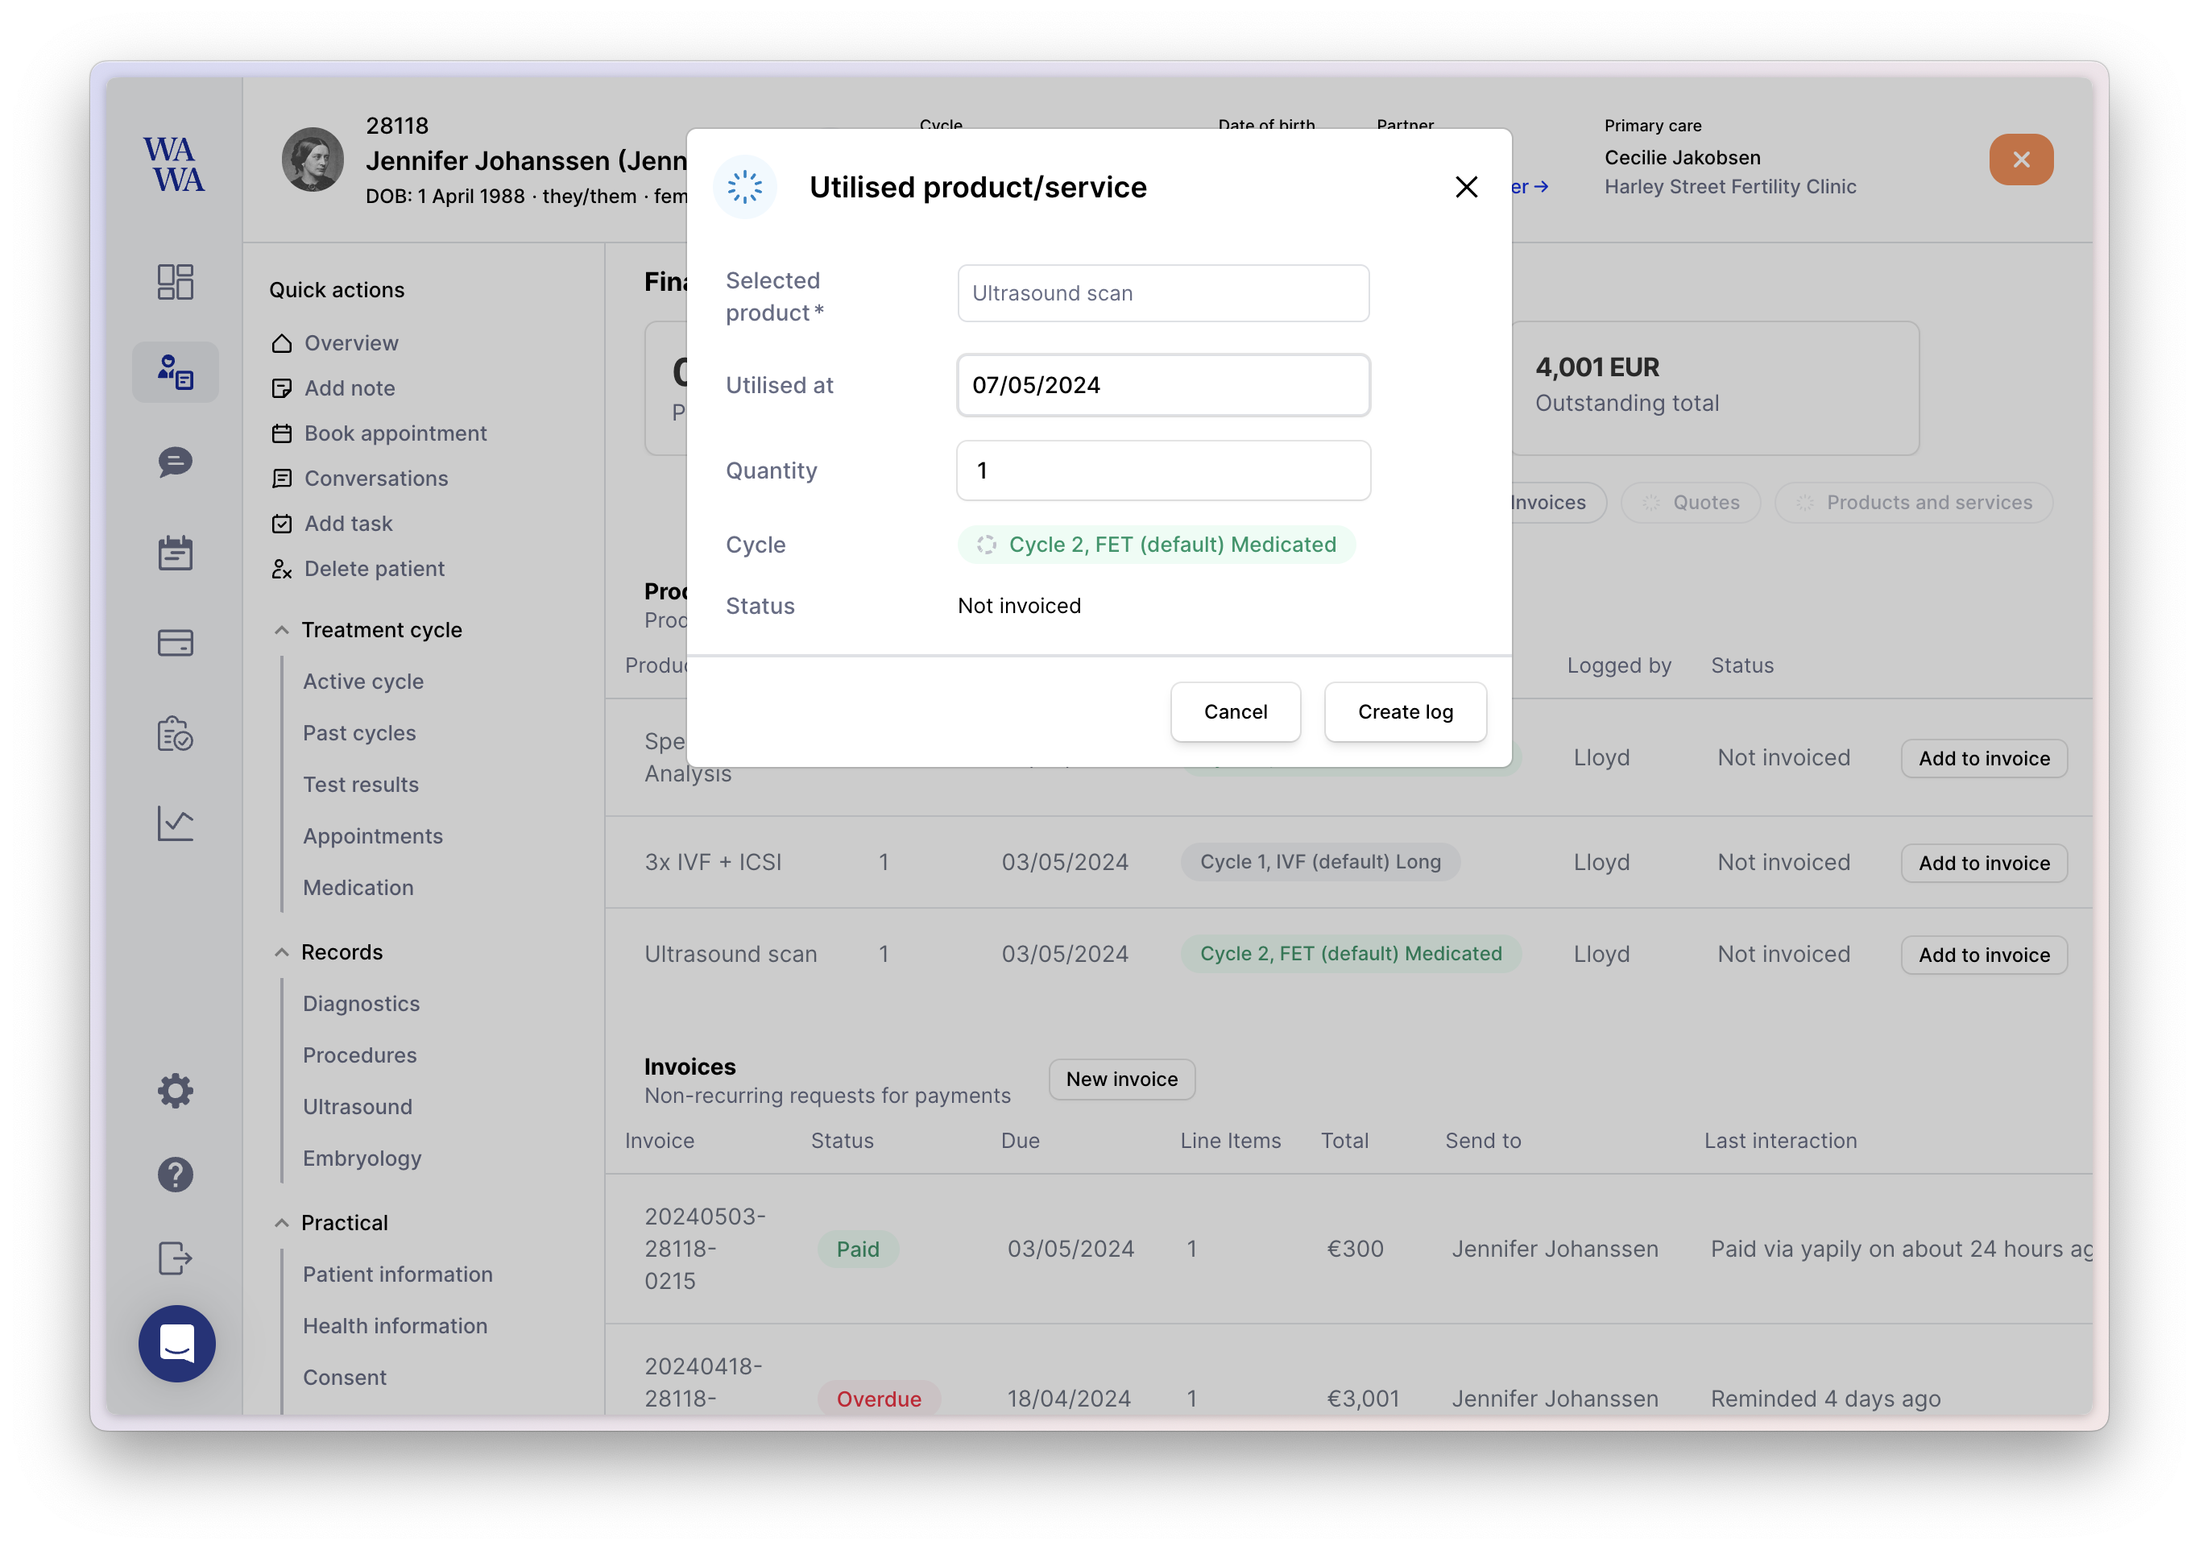Screen dimensions: 2199x1550
Task: Click the dashboard/overview icon in sidebar
Action: click(x=175, y=280)
